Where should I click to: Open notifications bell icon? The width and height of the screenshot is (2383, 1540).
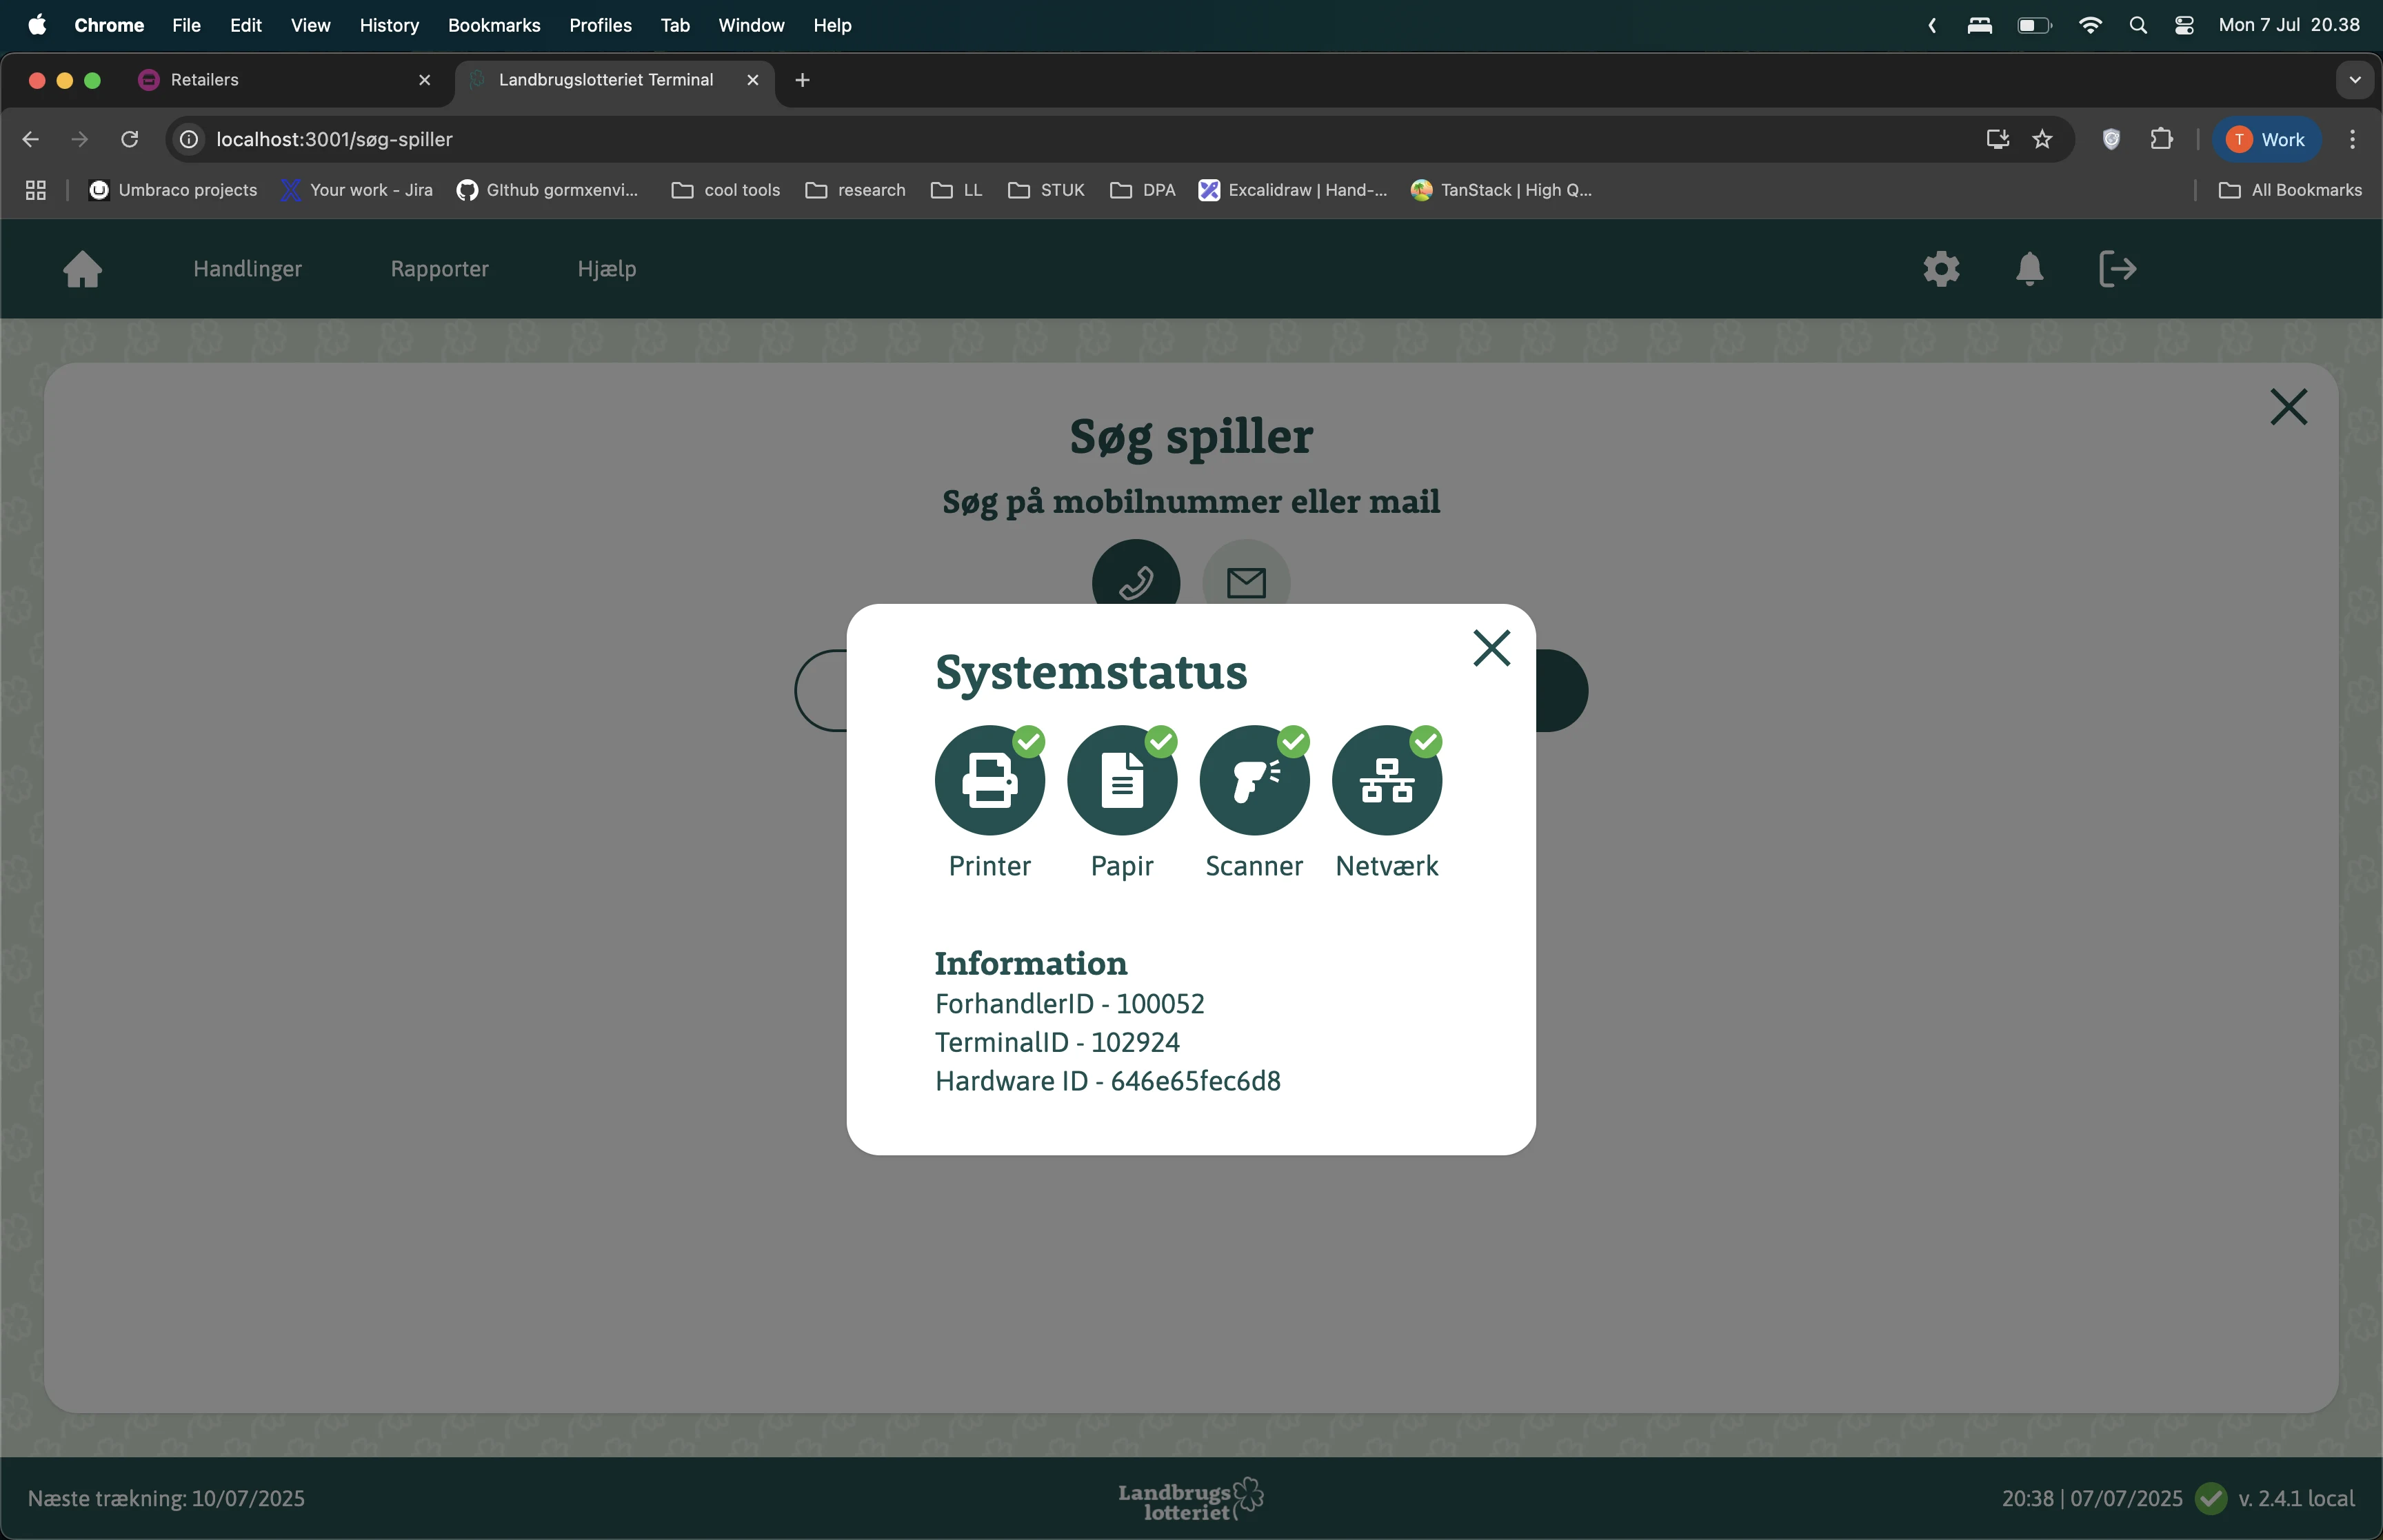click(2029, 268)
